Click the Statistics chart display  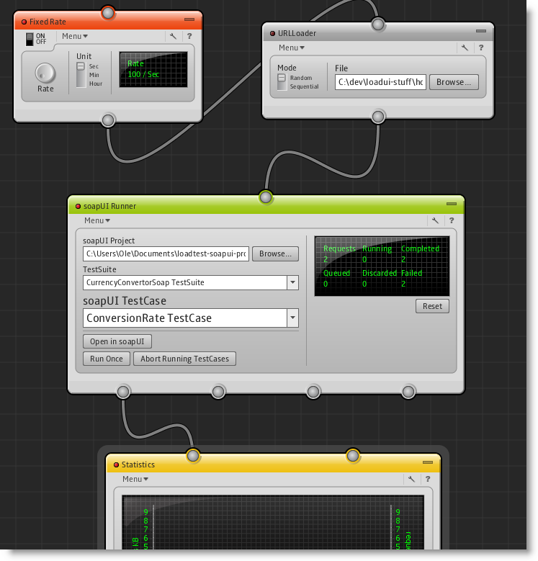273,522
